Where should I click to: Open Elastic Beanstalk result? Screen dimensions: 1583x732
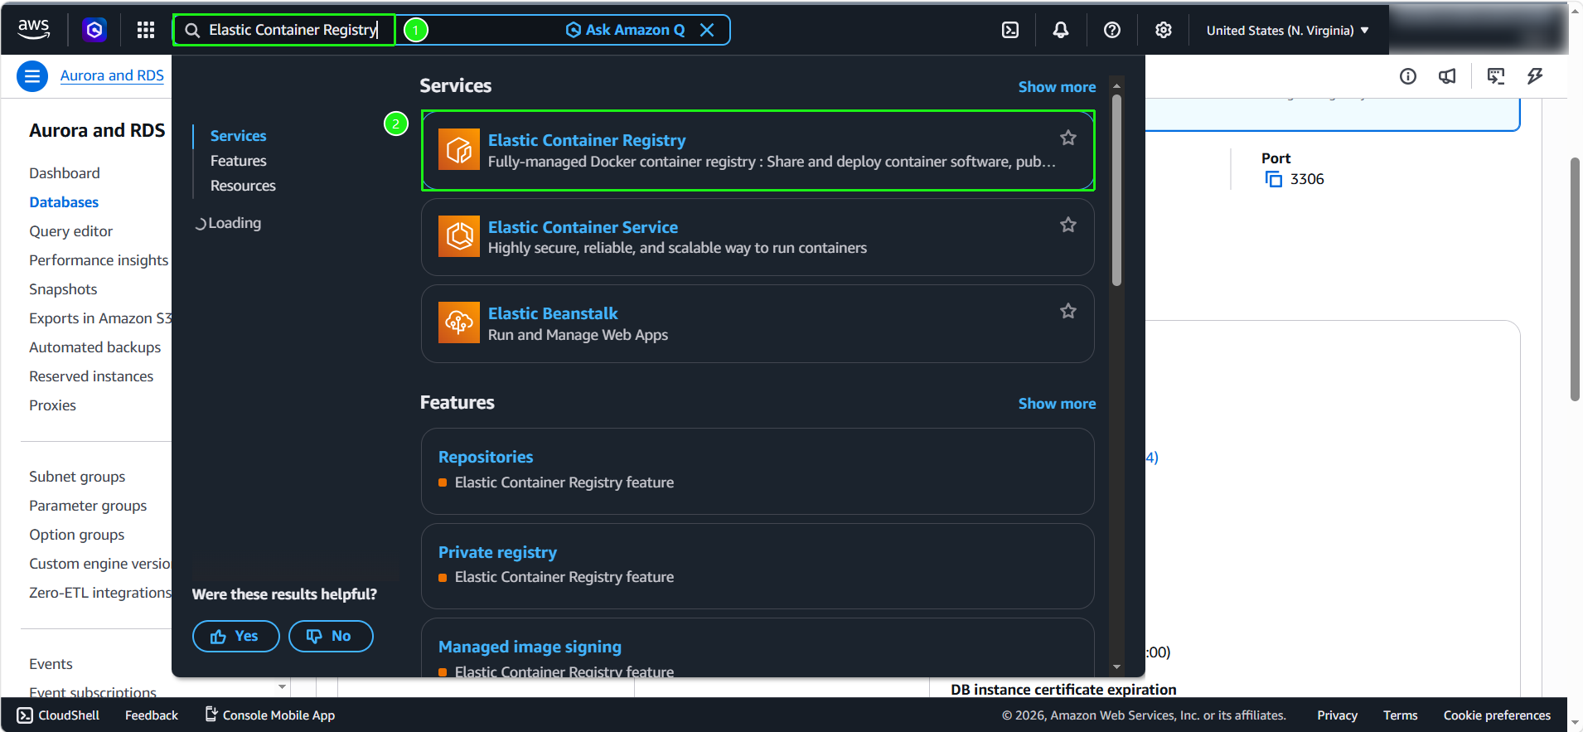click(x=553, y=313)
